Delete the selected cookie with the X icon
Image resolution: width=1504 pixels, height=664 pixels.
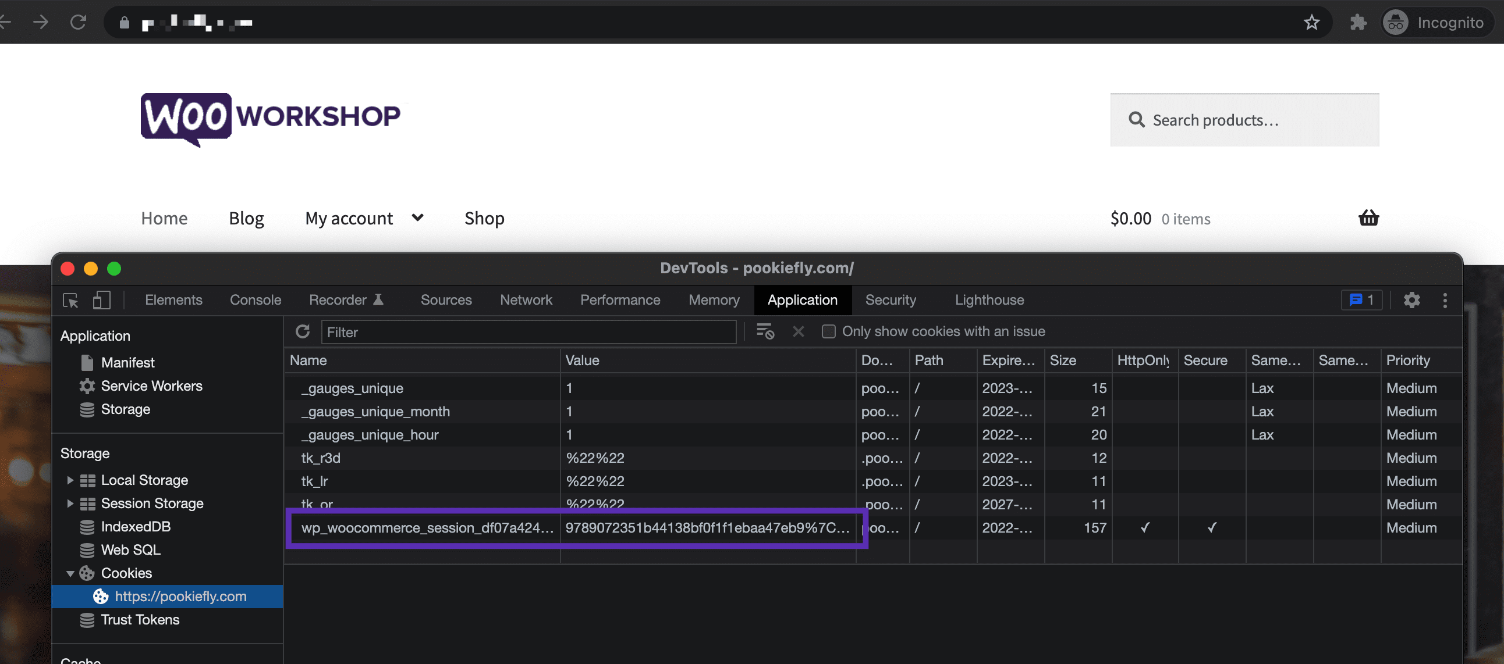[x=798, y=331]
